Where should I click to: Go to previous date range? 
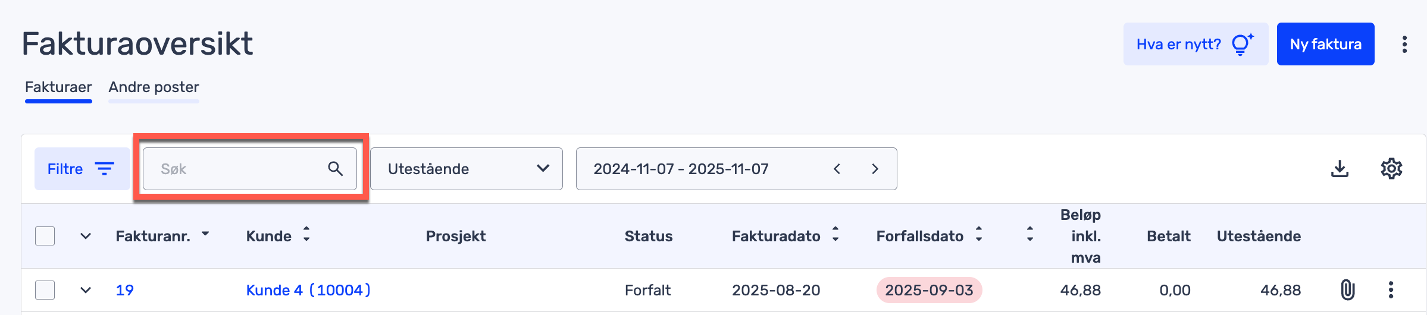(x=837, y=169)
